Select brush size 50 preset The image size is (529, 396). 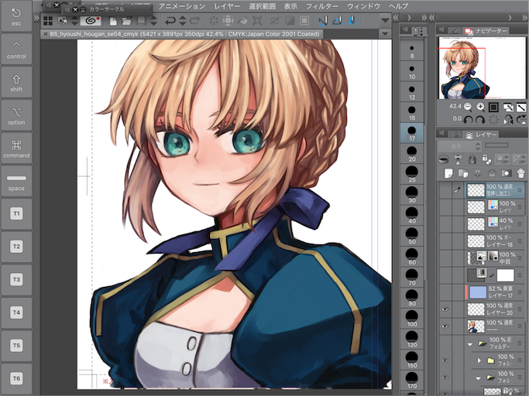[x=411, y=236]
